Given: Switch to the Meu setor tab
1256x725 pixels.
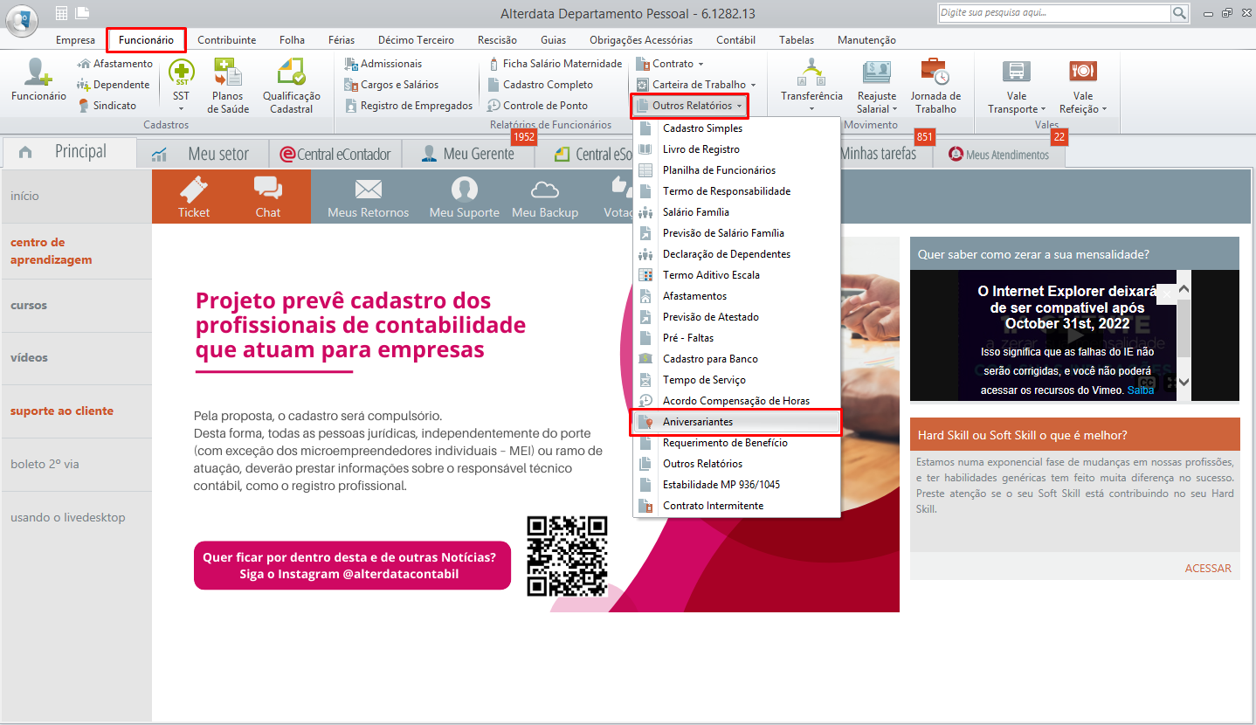Looking at the screenshot, I should tap(203, 154).
